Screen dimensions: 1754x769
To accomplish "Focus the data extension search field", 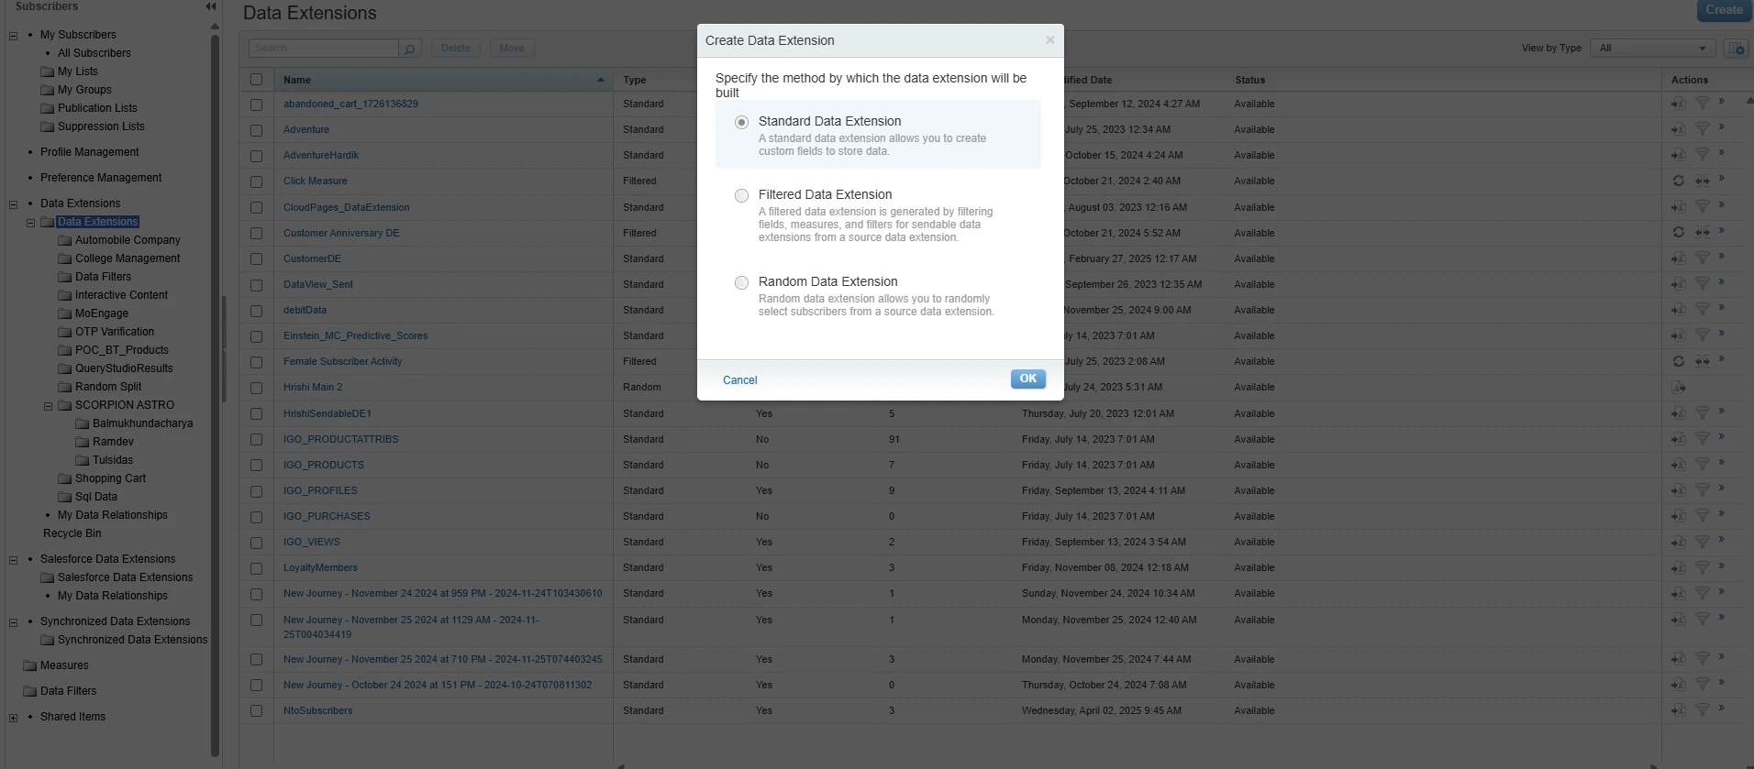I will point(323,49).
